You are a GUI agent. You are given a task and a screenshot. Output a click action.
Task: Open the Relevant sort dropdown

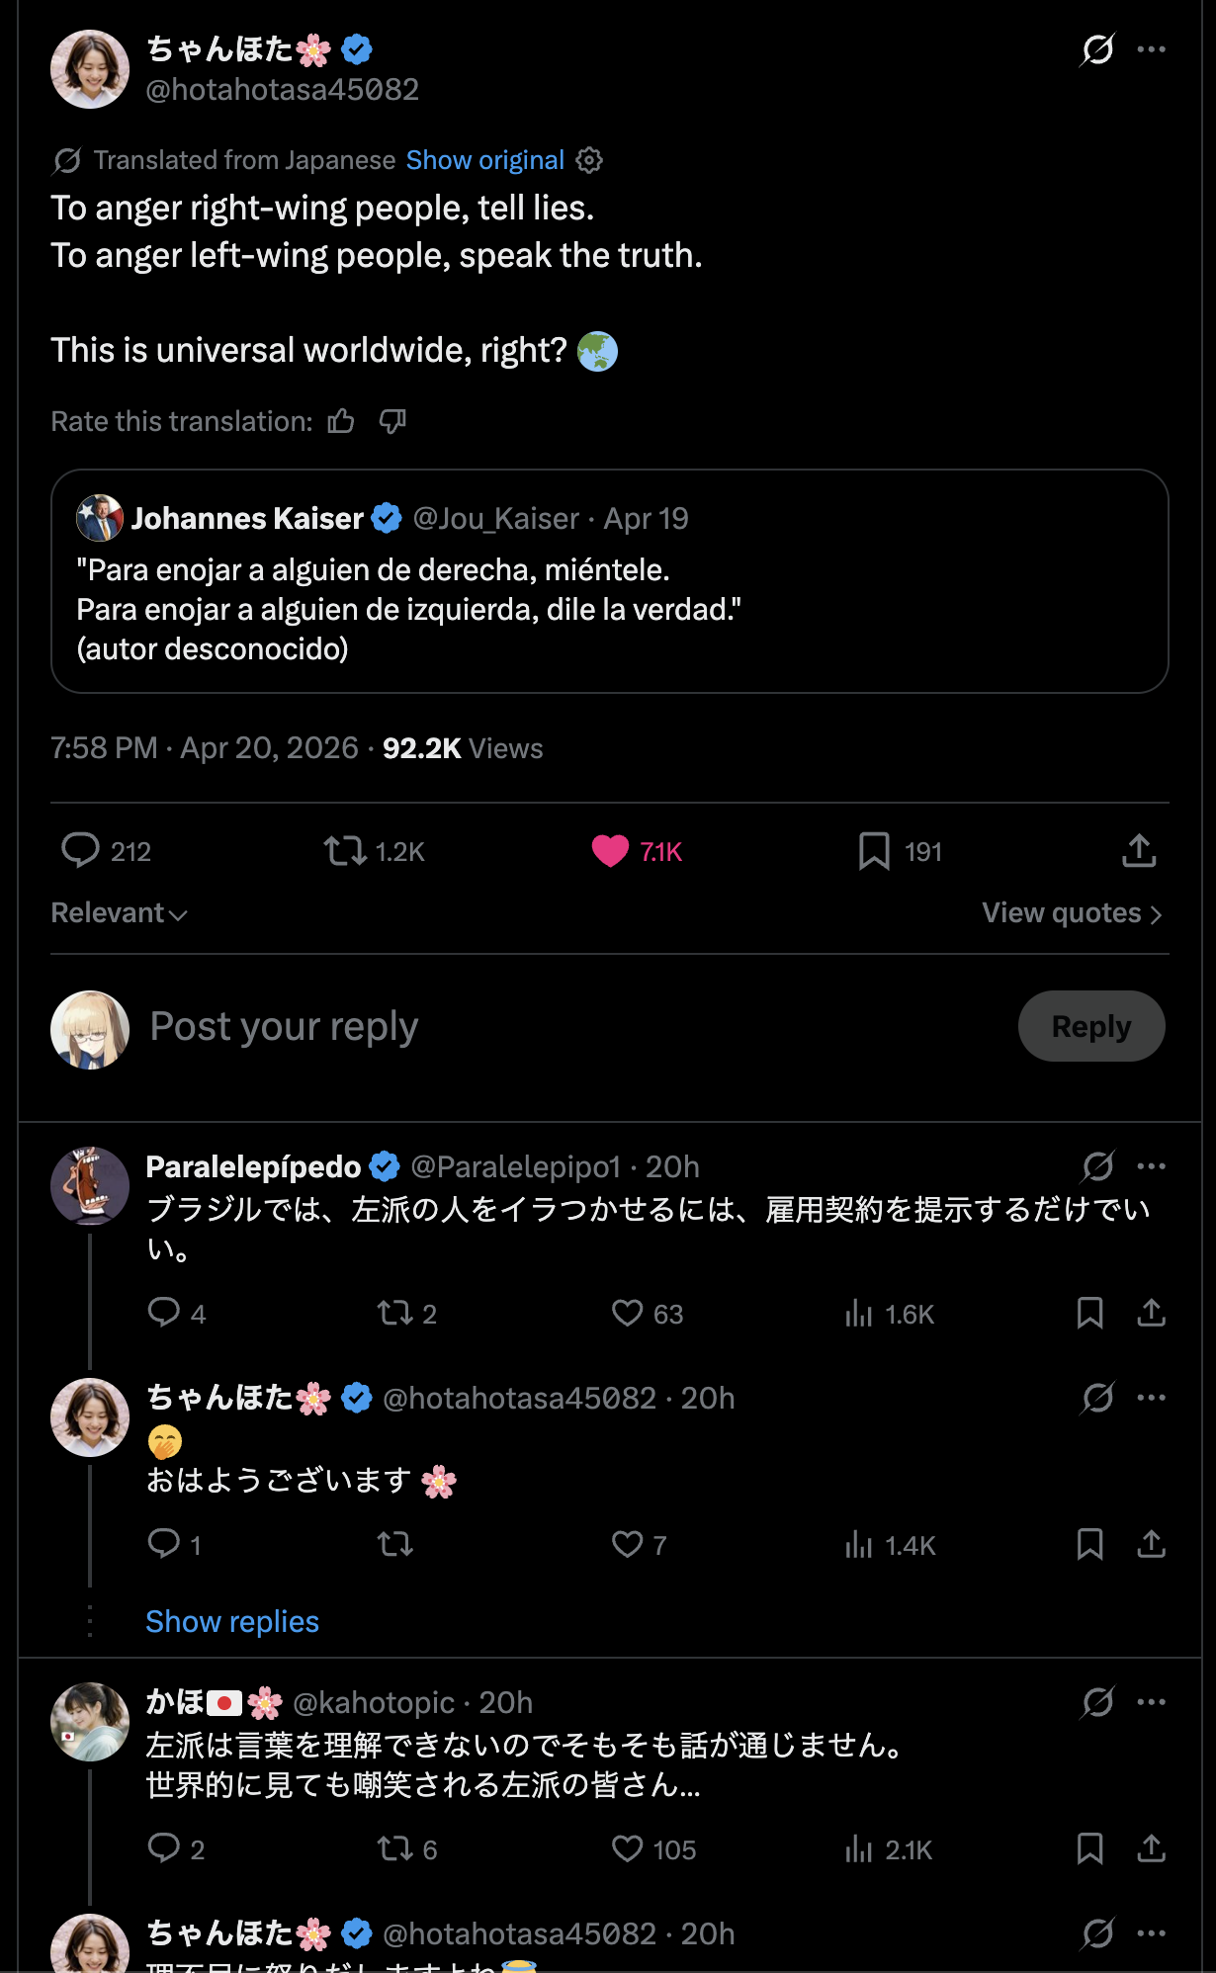[x=119, y=913]
